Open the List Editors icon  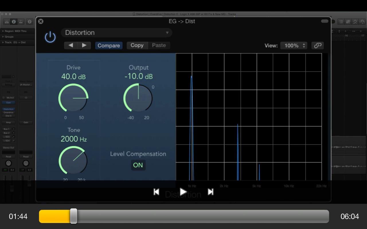[x=341, y=22]
